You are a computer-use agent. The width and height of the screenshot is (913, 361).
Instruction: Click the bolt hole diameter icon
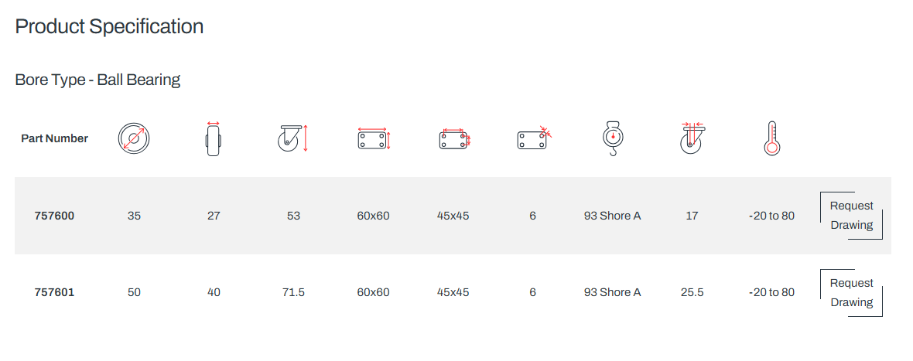pyautogui.click(x=534, y=139)
